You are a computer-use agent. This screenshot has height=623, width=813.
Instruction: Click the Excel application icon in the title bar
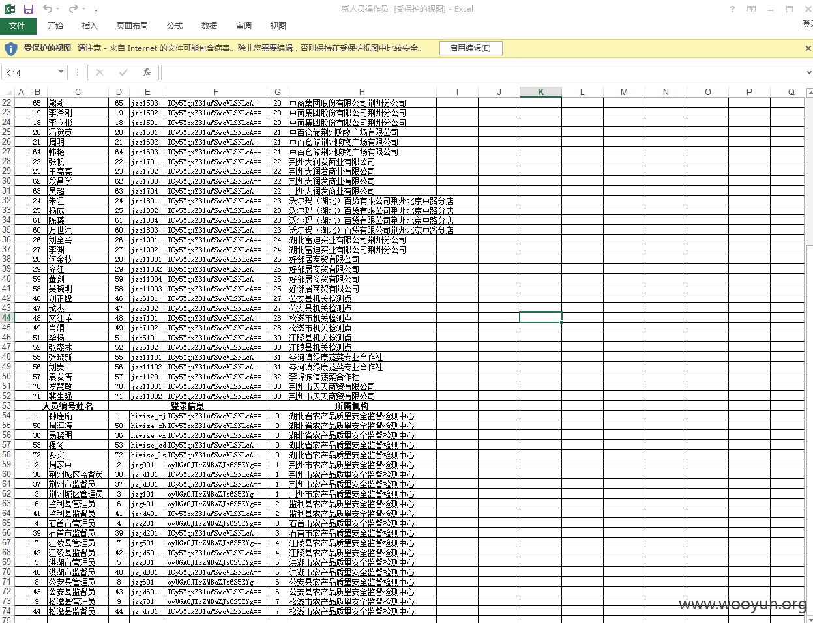(x=10, y=9)
